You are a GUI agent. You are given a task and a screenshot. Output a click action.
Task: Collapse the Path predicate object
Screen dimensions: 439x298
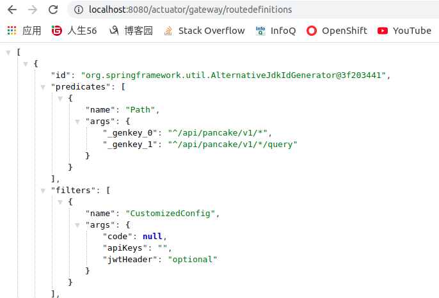(x=60, y=98)
